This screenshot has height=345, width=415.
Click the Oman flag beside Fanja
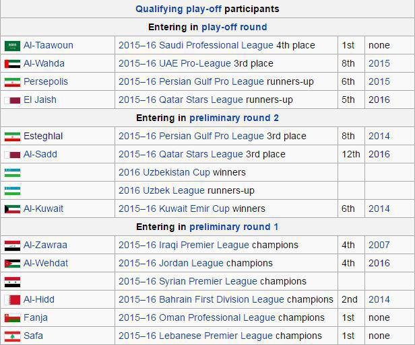click(x=12, y=318)
